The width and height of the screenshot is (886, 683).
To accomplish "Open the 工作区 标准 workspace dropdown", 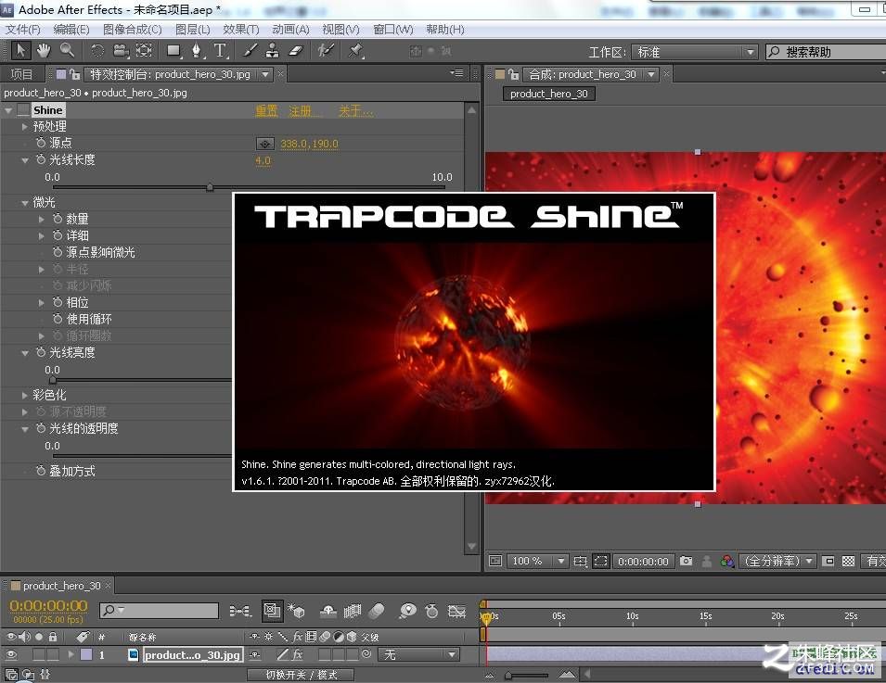I will [694, 52].
